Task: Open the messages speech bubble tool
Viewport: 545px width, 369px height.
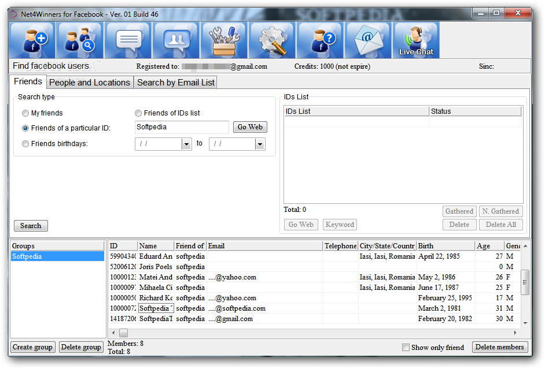Action: tap(128, 40)
